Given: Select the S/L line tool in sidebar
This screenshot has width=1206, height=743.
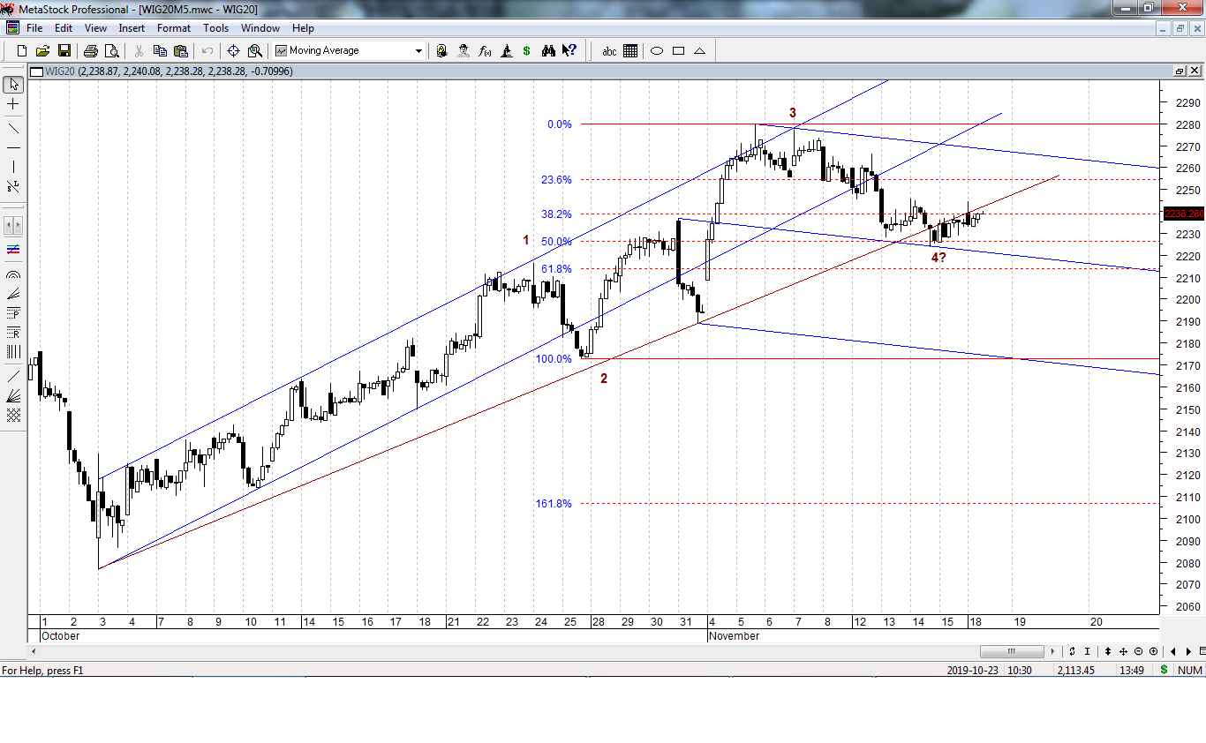Looking at the screenshot, I should point(13,186).
